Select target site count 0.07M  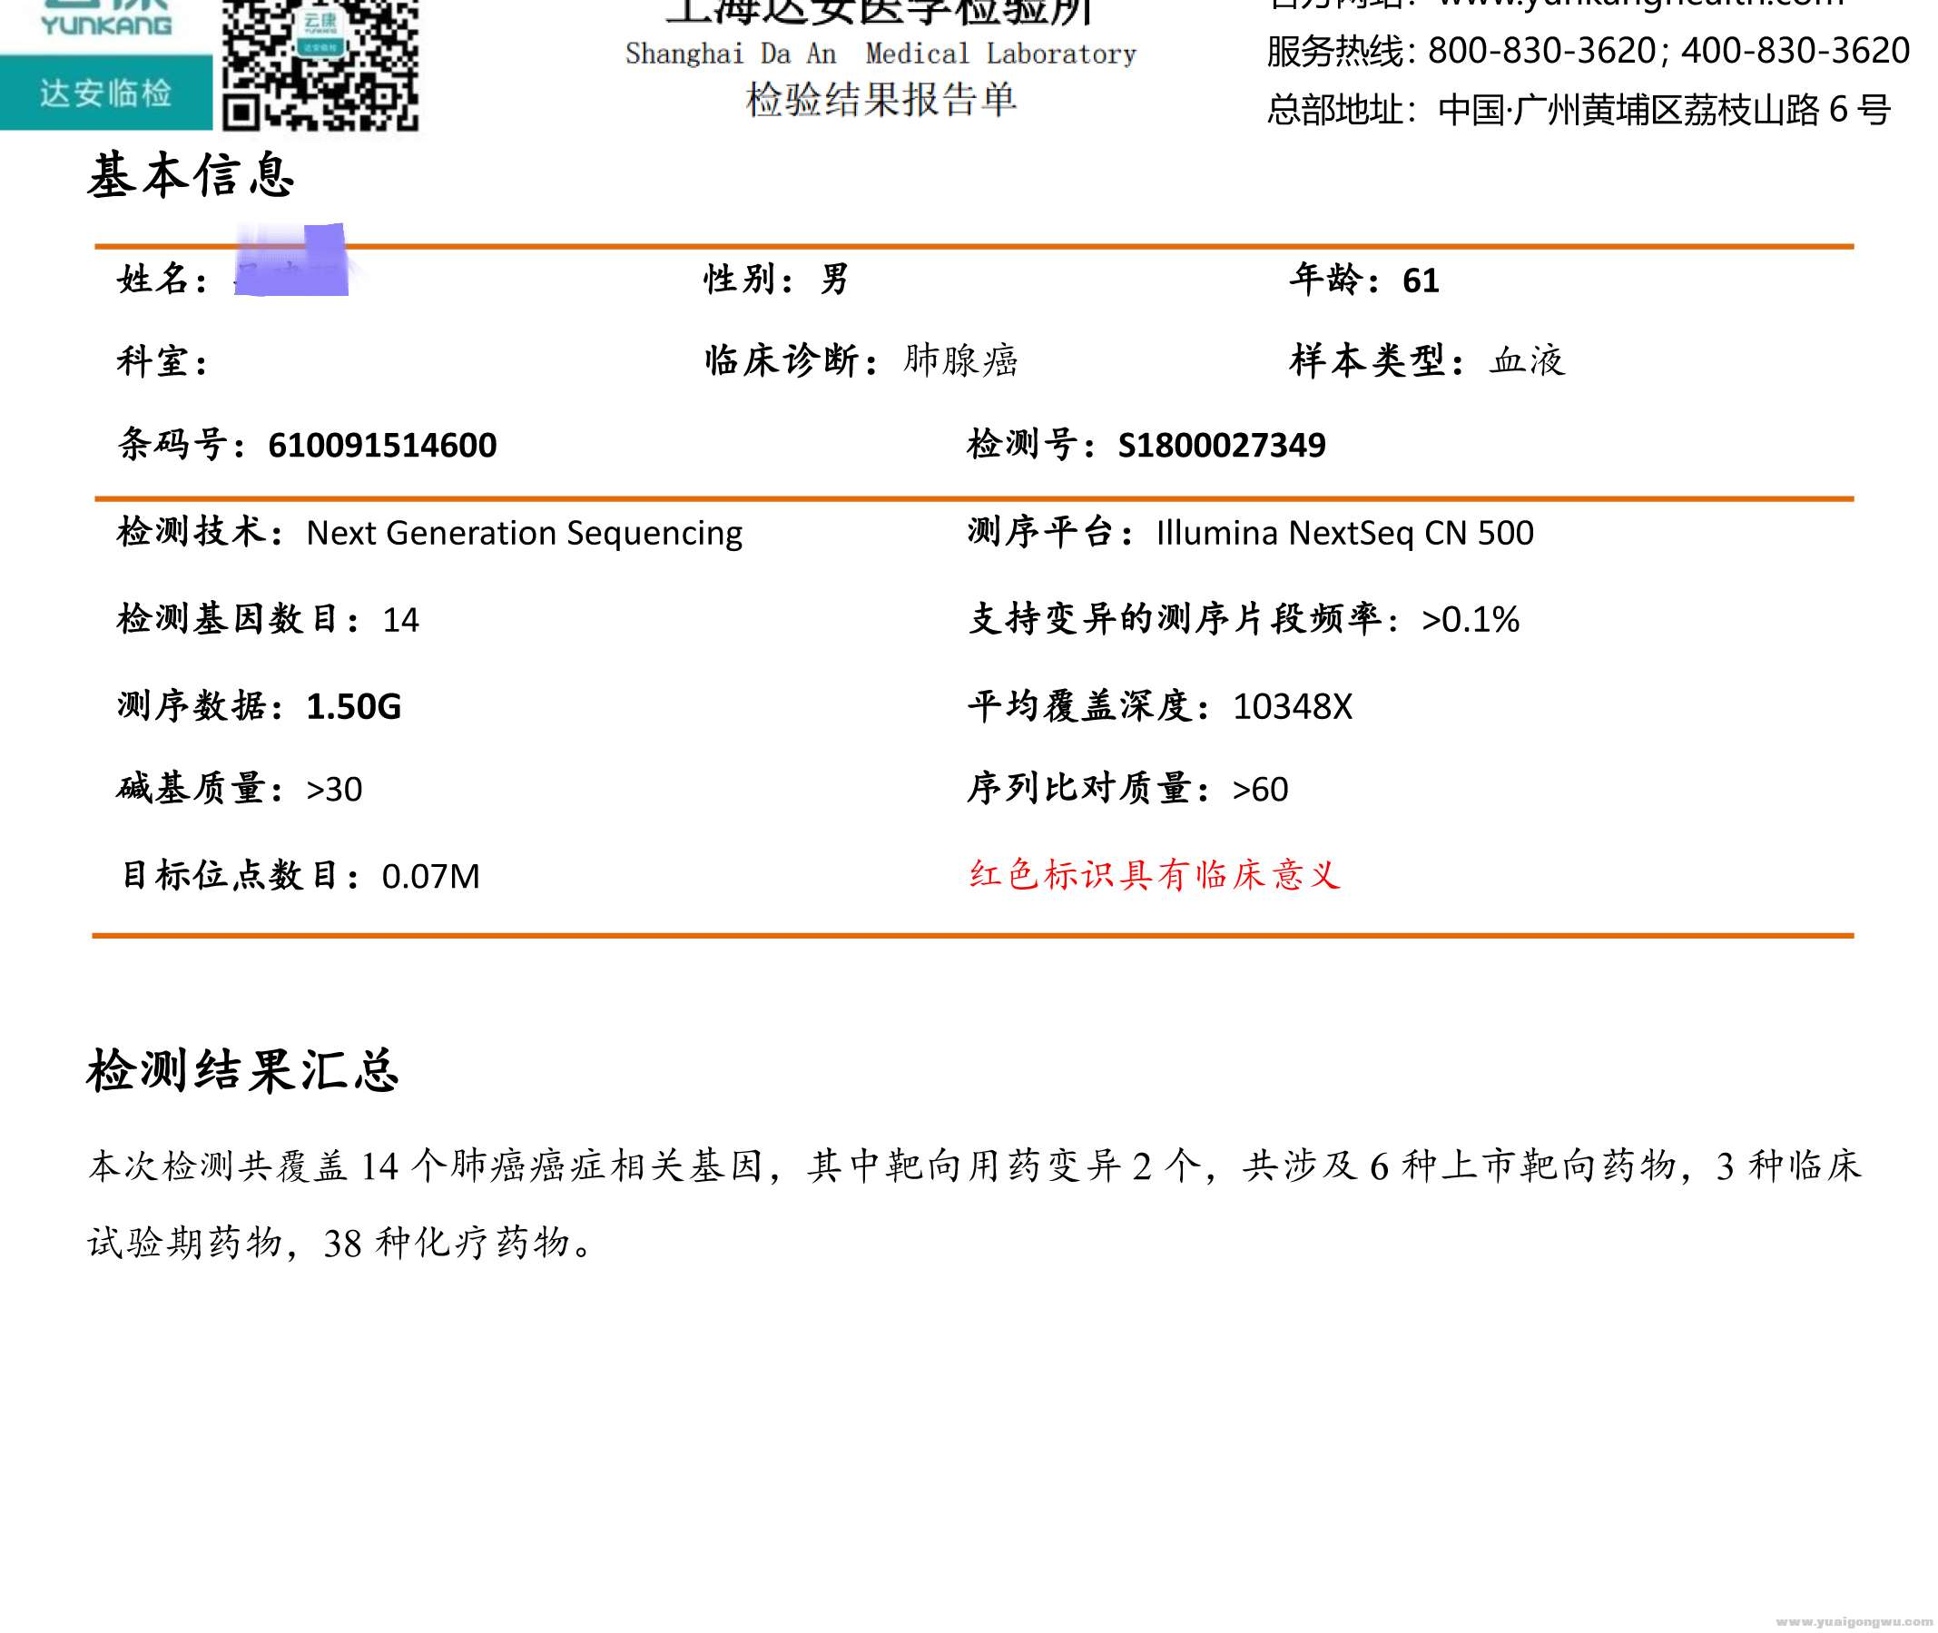[x=430, y=877]
